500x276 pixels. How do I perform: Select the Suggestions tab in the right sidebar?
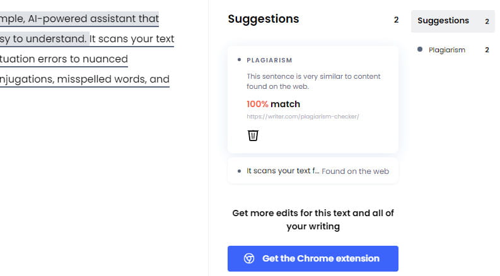[453, 21]
